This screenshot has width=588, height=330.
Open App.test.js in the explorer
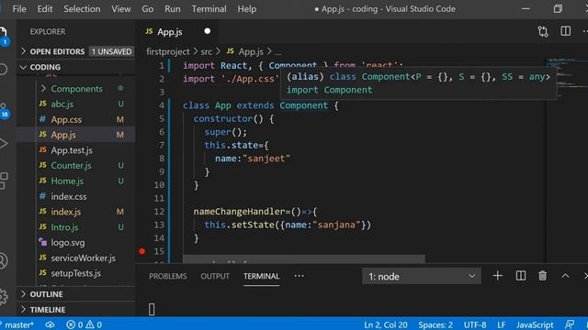point(76,150)
